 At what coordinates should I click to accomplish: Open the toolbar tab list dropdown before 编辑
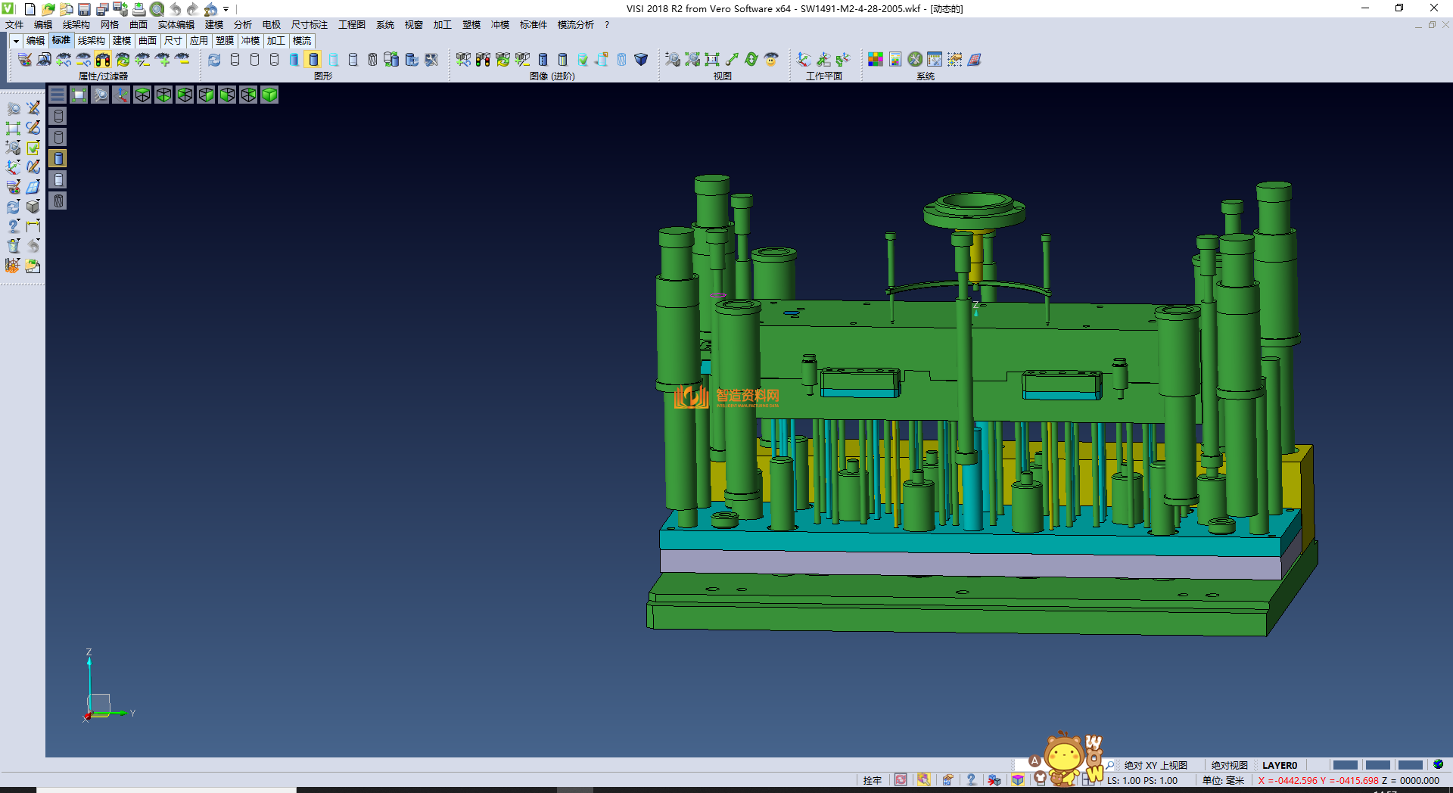(x=15, y=41)
